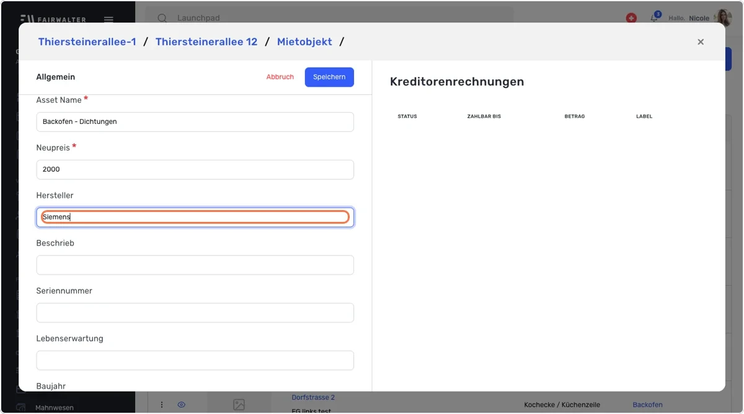
Task: Click the Seriennummer input field
Action: [195, 312]
